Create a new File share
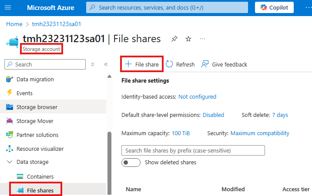 142,64
